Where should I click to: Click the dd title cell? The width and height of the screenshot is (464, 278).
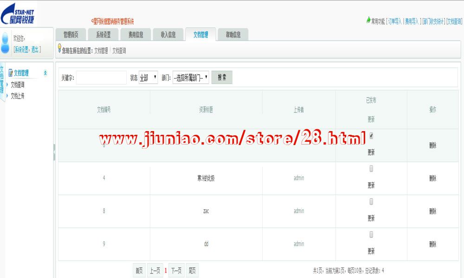206,244
